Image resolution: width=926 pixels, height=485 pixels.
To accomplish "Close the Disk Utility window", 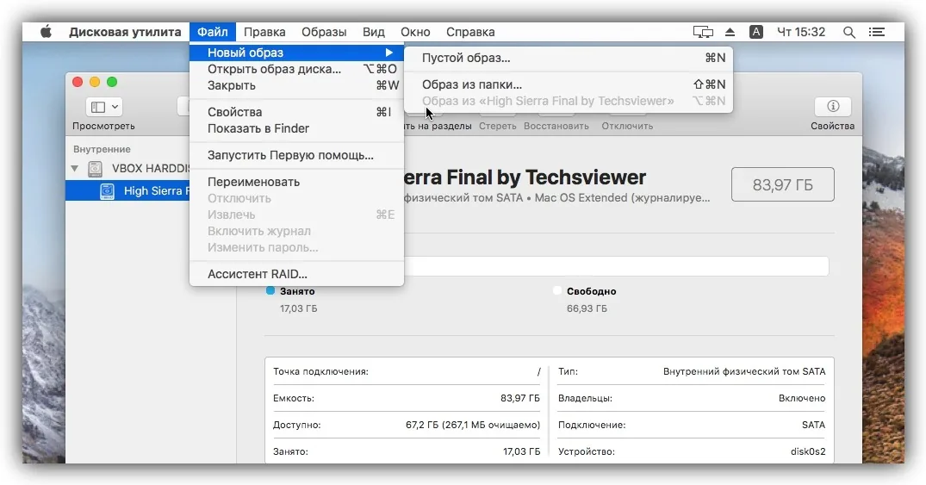I will coord(78,82).
